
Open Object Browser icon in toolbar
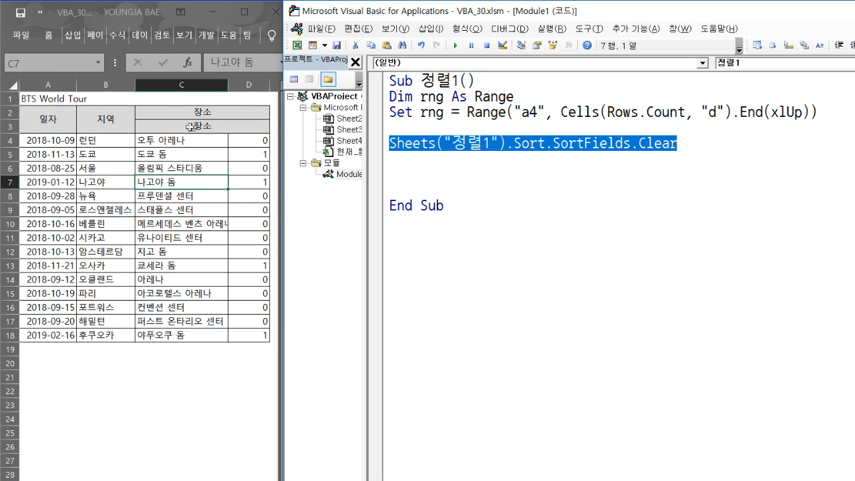click(552, 45)
